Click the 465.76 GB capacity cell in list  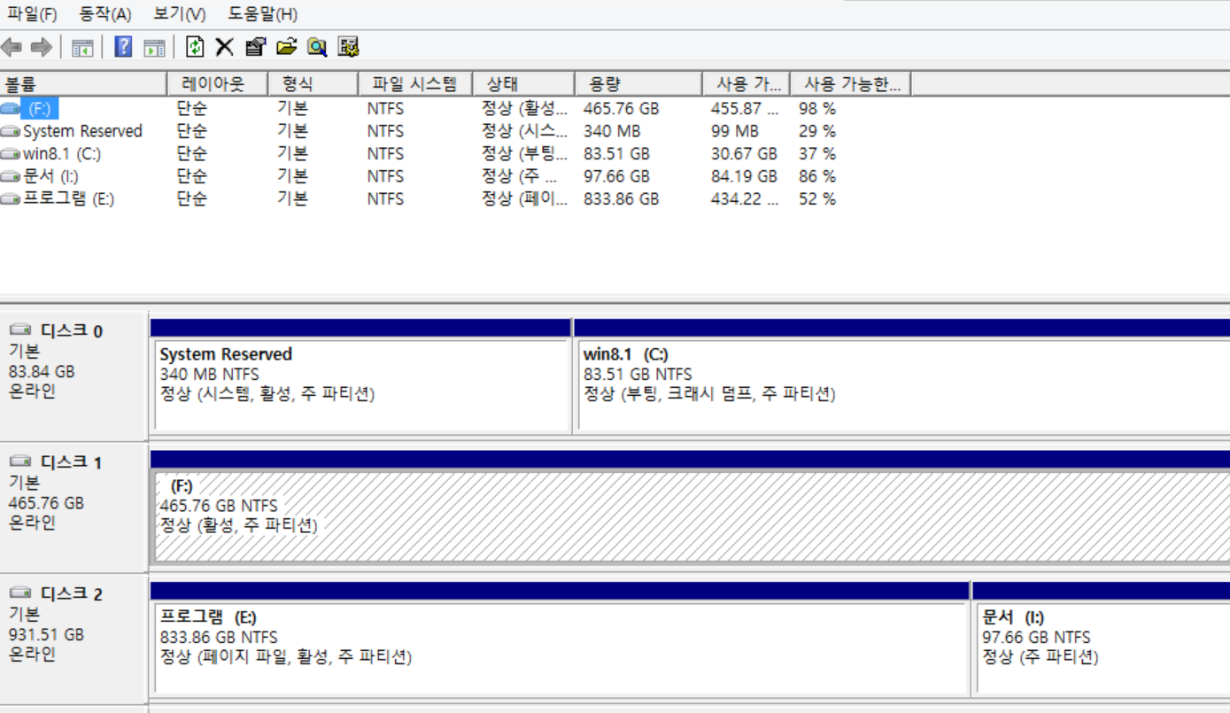click(x=621, y=109)
